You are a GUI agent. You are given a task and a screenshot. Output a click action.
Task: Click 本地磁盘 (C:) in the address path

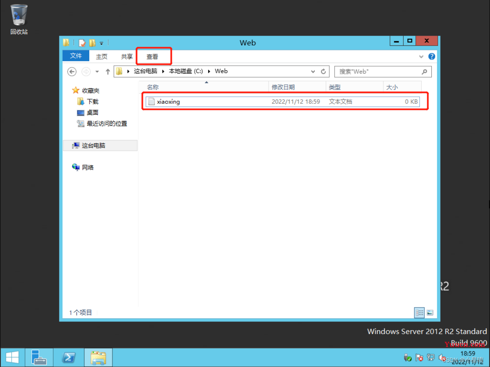tap(186, 71)
